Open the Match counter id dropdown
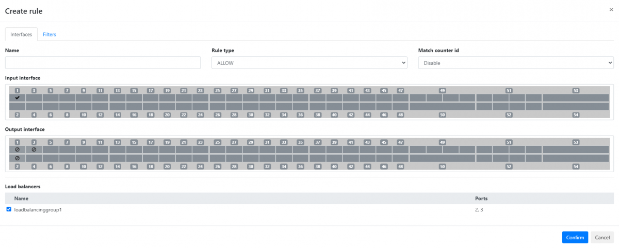This screenshot has width=619, height=248. pyautogui.click(x=515, y=63)
